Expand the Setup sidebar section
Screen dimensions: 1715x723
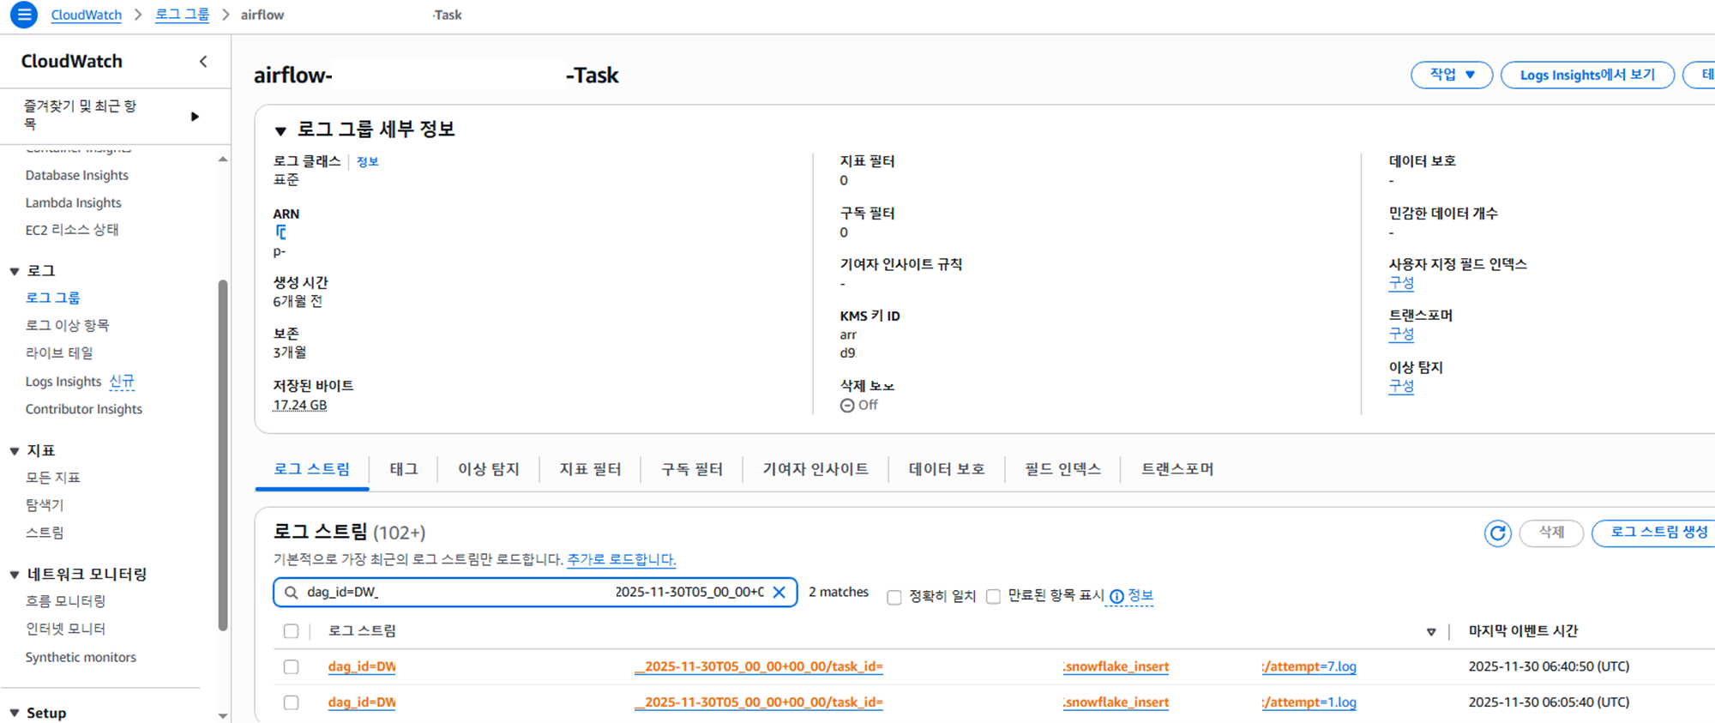tap(15, 713)
